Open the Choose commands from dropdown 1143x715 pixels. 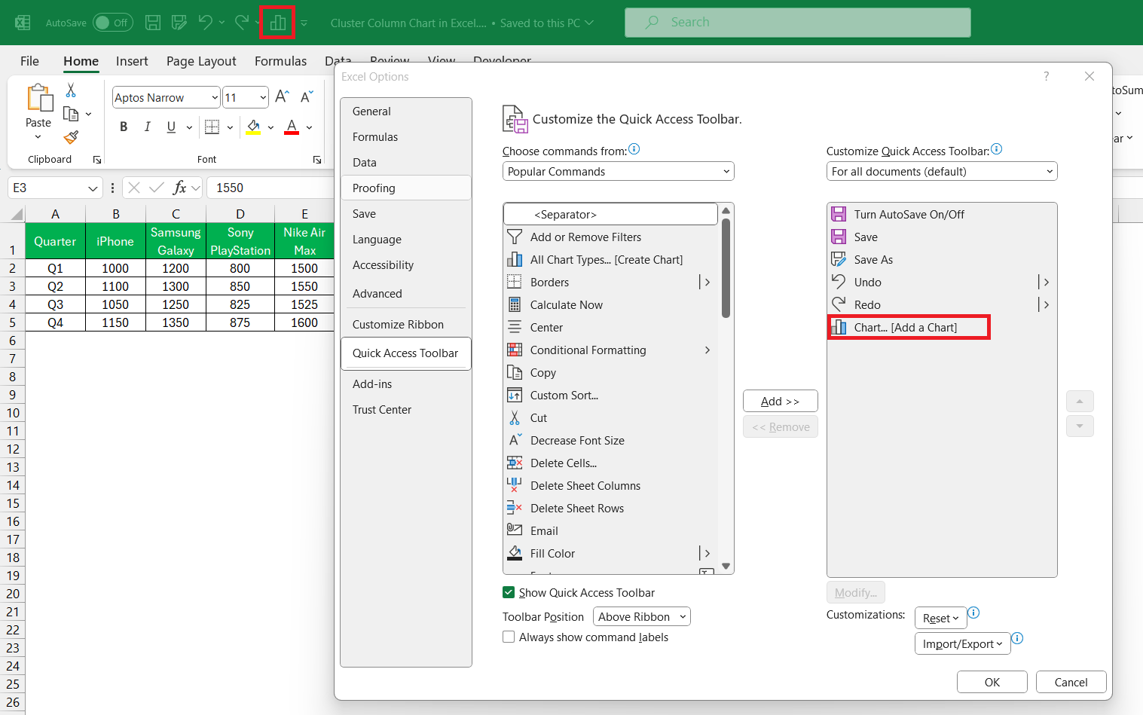[618, 172]
